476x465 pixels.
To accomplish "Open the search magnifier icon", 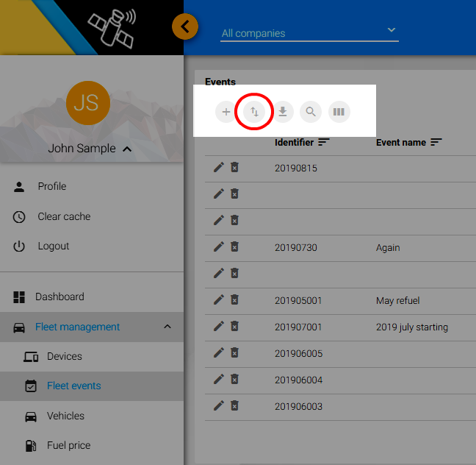I will tap(311, 112).
